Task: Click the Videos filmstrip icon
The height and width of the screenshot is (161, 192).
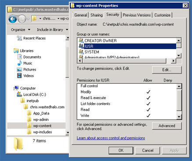Action: click(x=19, y=75)
